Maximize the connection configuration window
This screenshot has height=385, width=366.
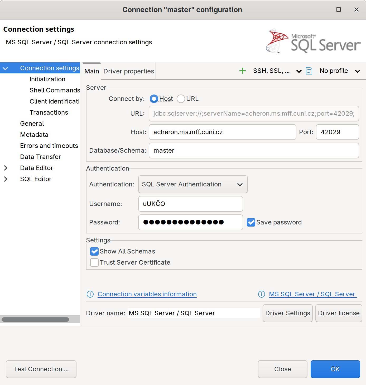(339, 10)
